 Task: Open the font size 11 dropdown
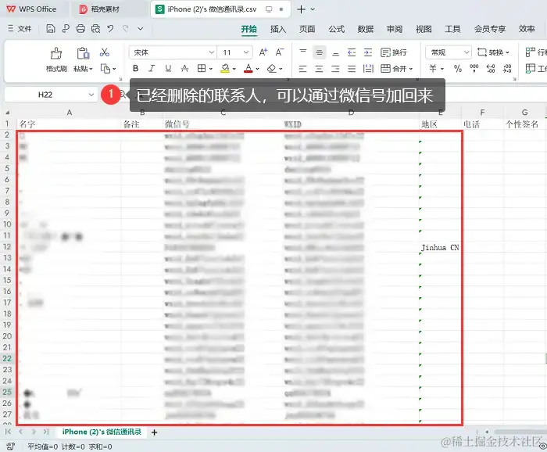click(246, 52)
